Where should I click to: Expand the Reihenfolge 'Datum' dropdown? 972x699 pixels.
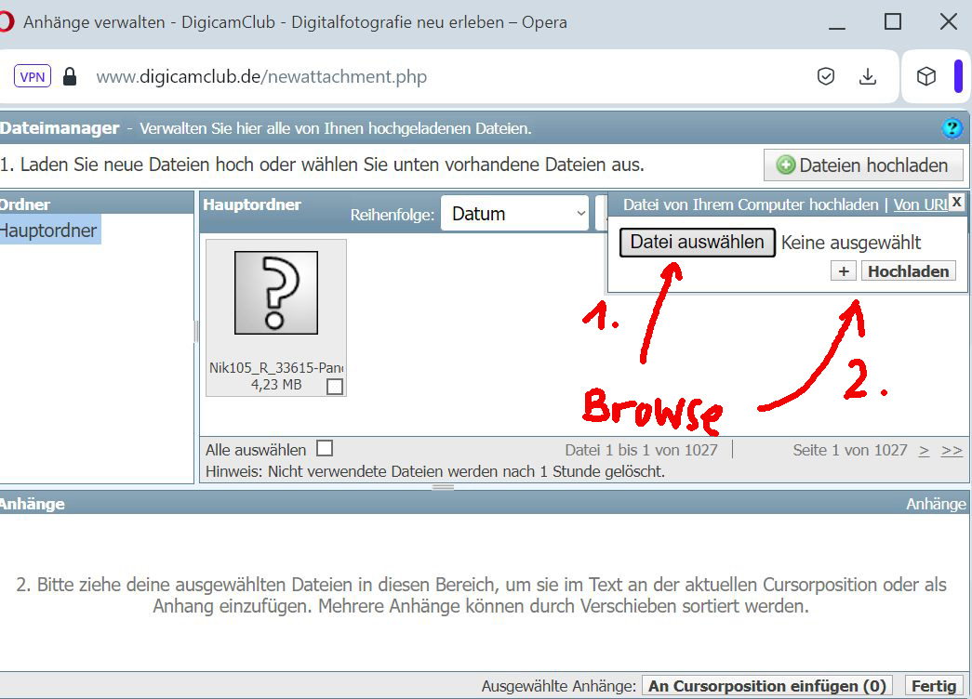[514, 214]
